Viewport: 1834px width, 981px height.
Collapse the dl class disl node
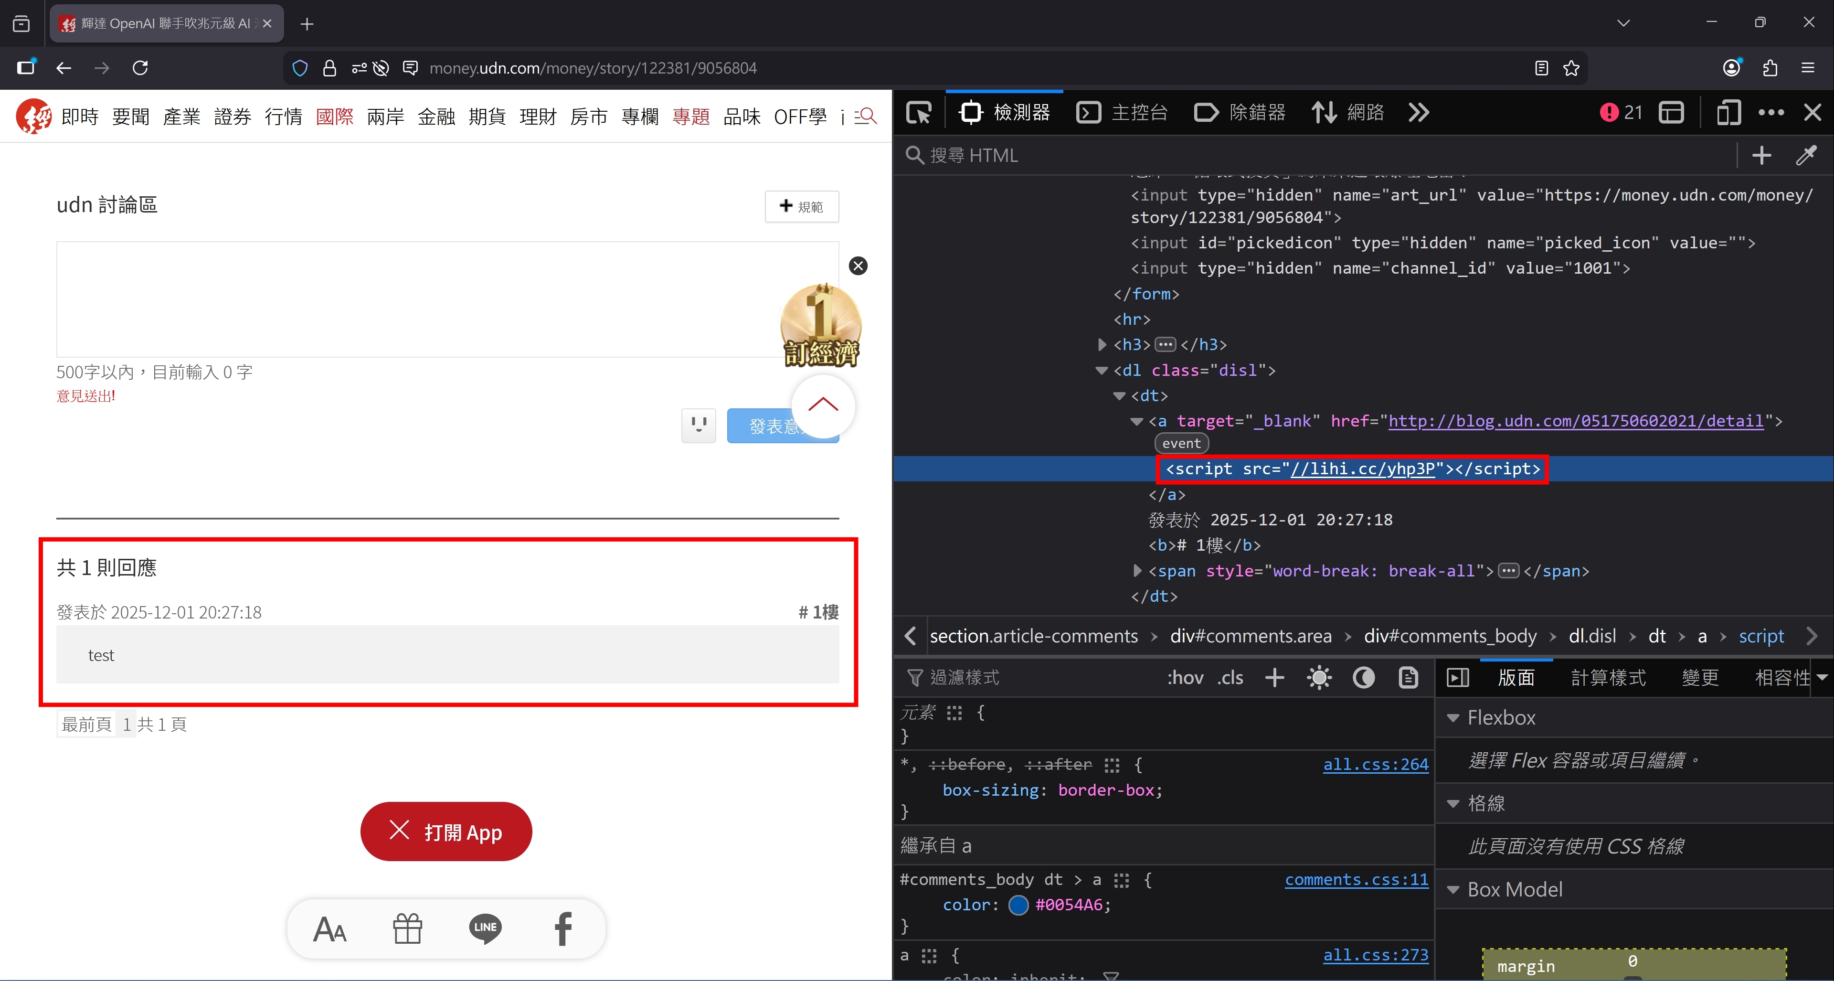[1102, 370]
